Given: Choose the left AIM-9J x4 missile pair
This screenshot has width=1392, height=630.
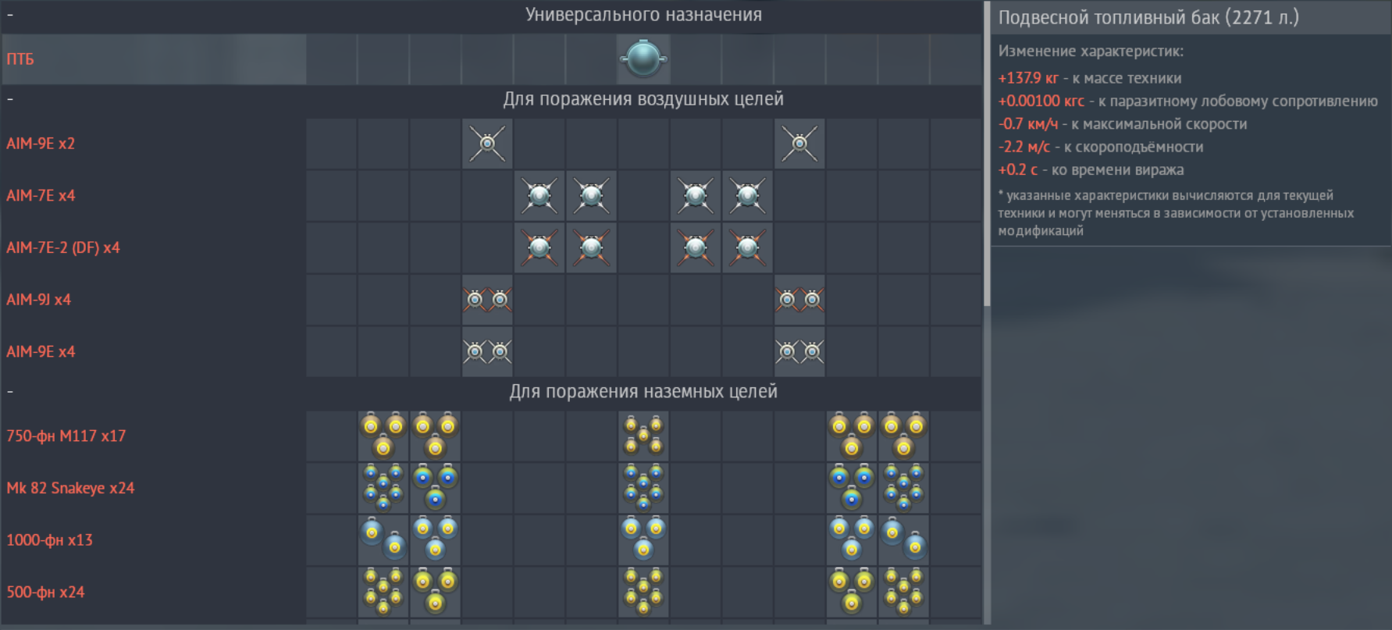Looking at the screenshot, I should (x=487, y=300).
